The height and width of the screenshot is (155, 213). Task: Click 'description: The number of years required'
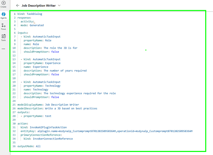pyautogui.click(x=55, y=71)
